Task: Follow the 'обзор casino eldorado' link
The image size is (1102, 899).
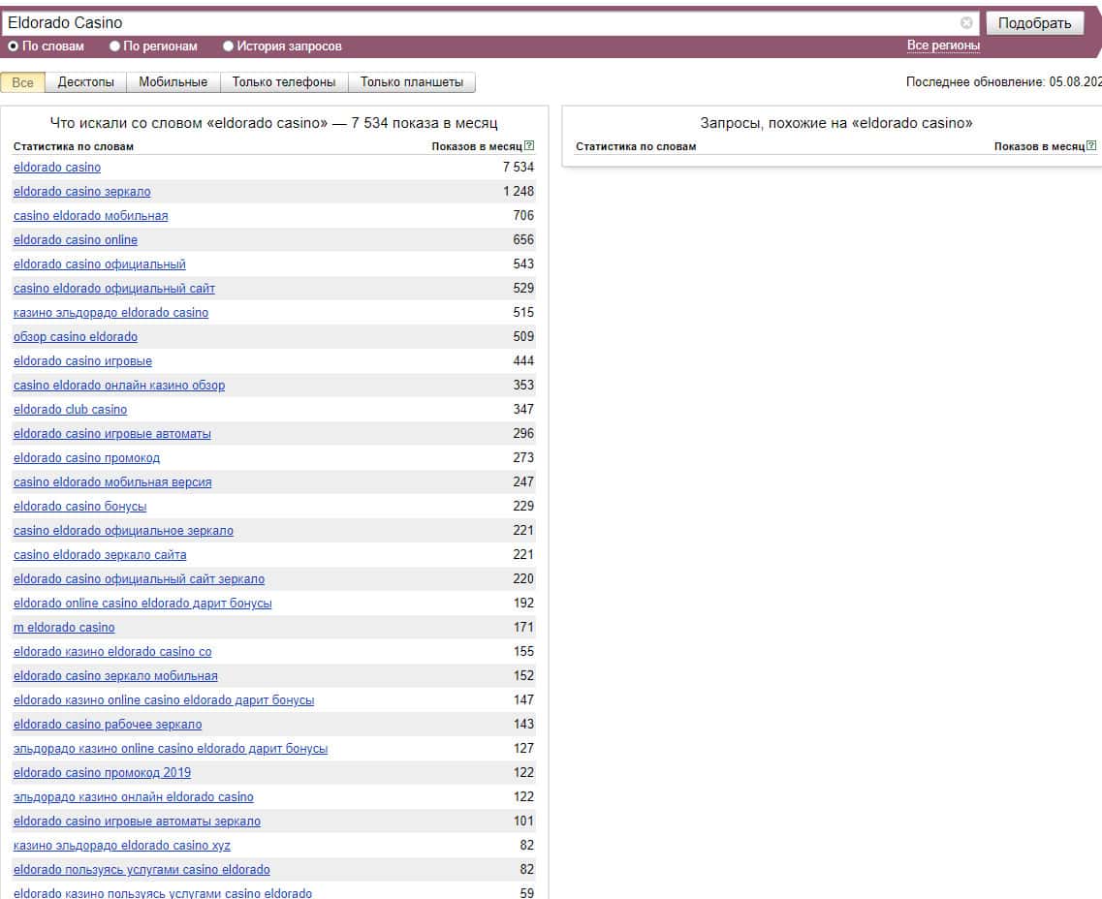Action: [x=76, y=337]
